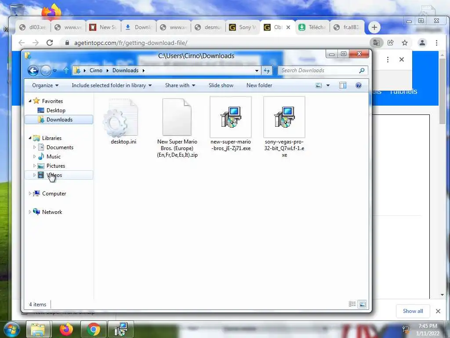Close the Chrome translate popup
450x338 pixels.
[402, 59]
